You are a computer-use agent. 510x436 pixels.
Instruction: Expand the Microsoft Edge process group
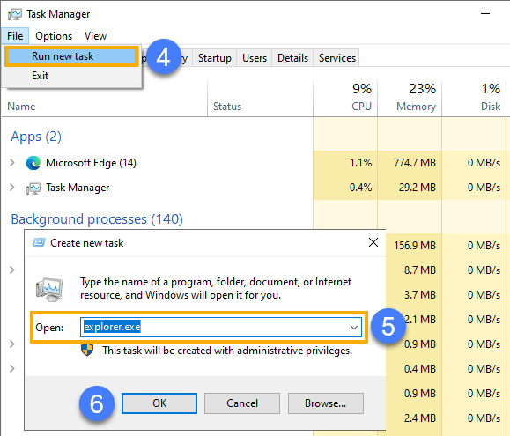click(x=12, y=162)
